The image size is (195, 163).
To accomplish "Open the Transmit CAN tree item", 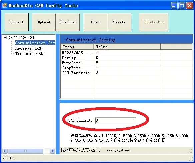I will point(29,54).
